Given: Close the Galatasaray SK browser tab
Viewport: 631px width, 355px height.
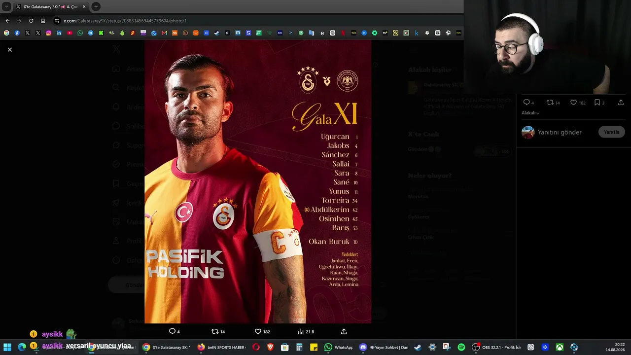Looking at the screenshot, I should 84,7.
